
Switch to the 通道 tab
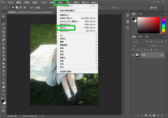tap(140, 37)
